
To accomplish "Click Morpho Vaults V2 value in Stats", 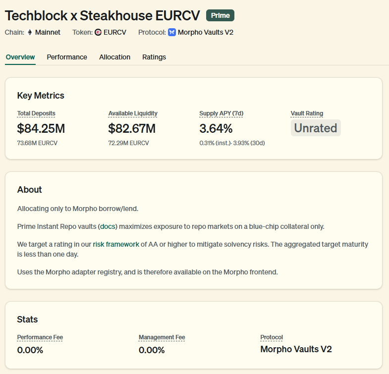I will (x=296, y=349).
